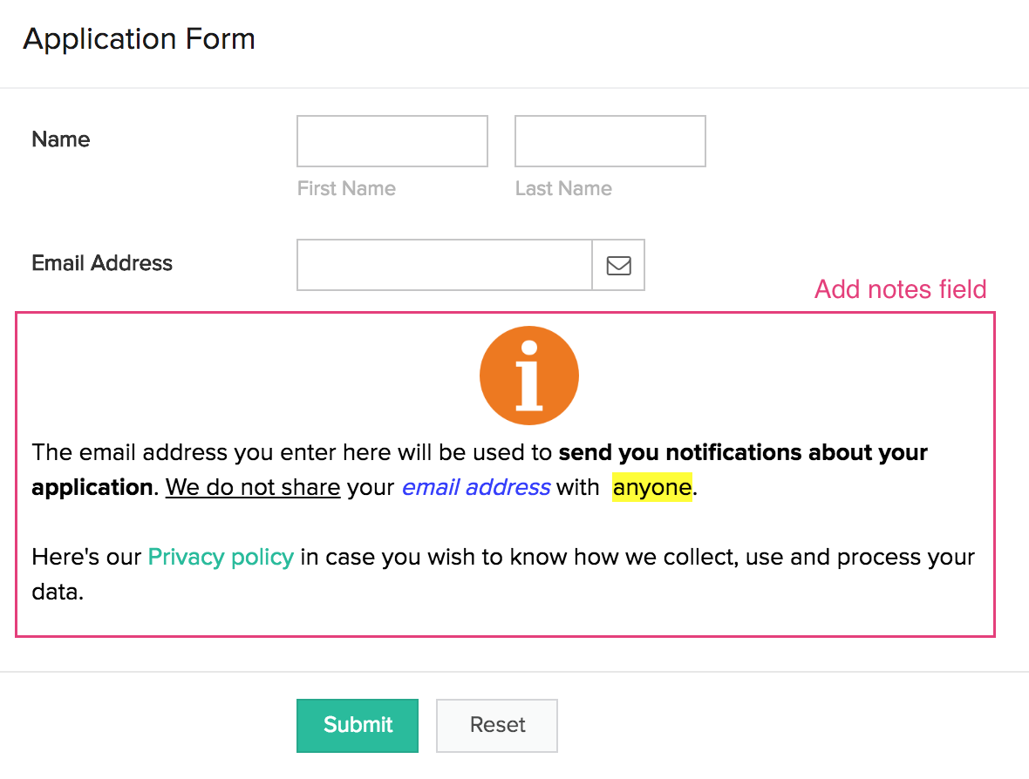The width and height of the screenshot is (1029, 779).
Task: Click the orange information icon
Action: (528, 376)
